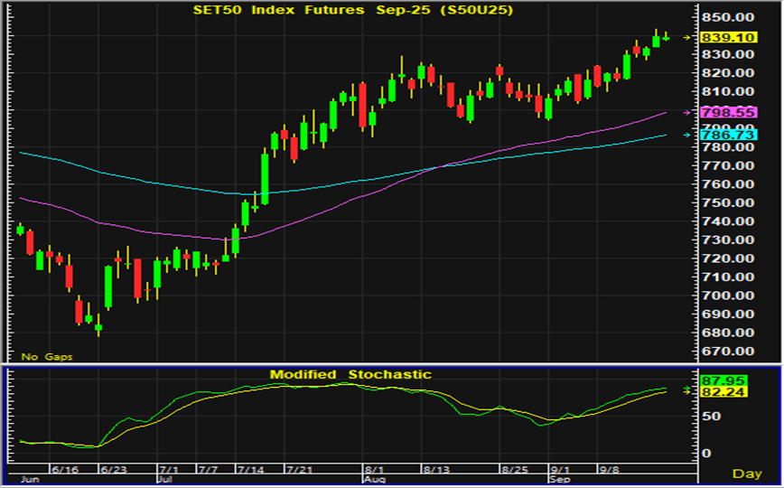This screenshot has width=784, height=488.
Task: Click the yellow arrow beside 839.10
Action: click(686, 37)
